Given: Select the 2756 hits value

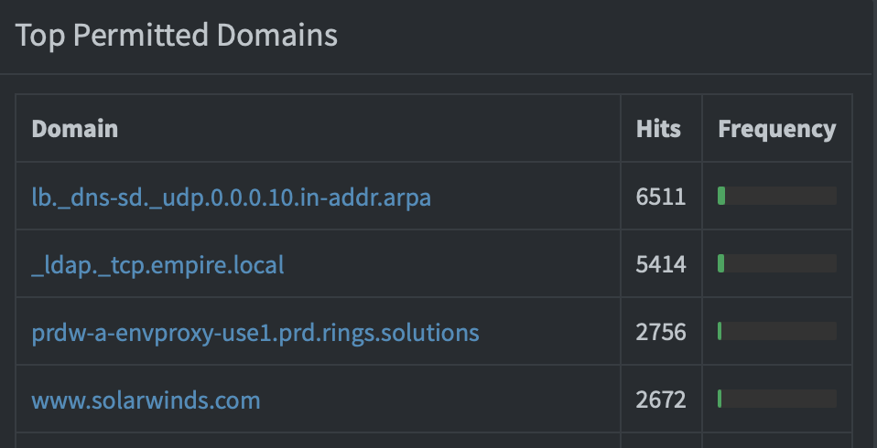Looking at the screenshot, I should 661,332.
